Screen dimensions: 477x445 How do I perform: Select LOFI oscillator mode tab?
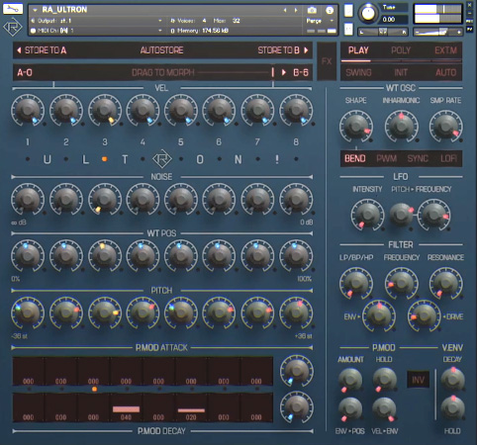448,158
